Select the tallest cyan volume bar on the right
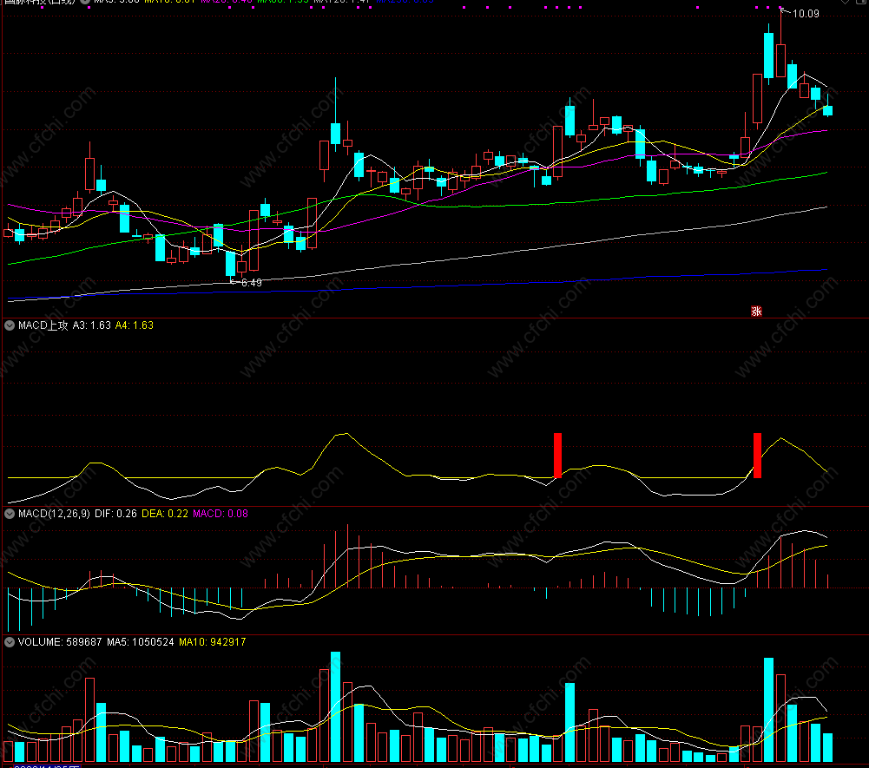This screenshot has width=869, height=768. (x=768, y=710)
